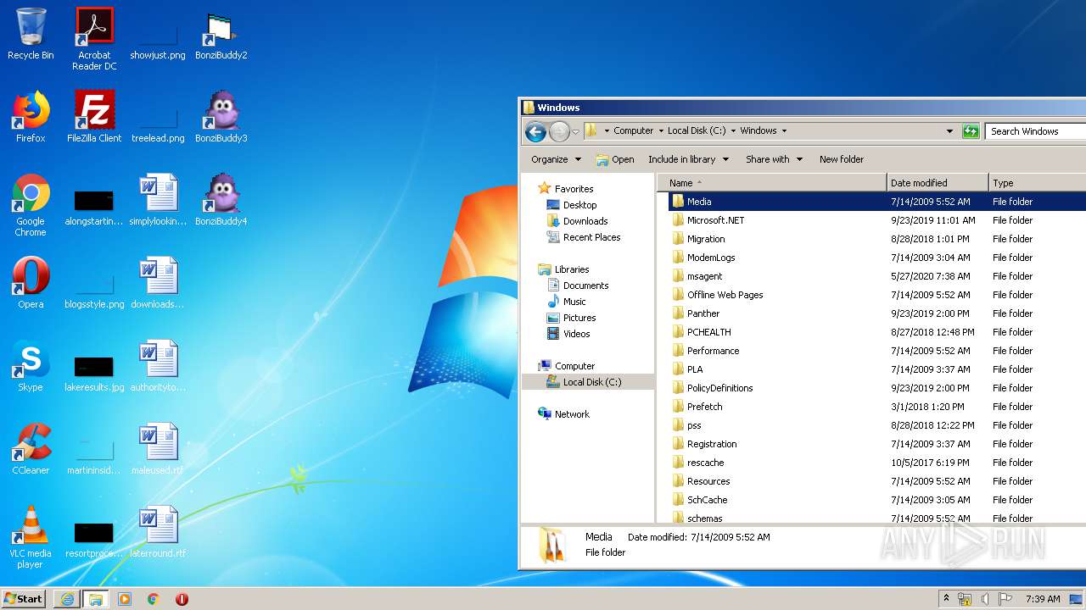1086x610 pixels.
Task: Select the Prefetch folder
Action: tap(704, 407)
